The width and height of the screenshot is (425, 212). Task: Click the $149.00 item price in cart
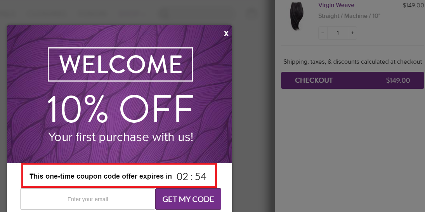[x=413, y=5]
